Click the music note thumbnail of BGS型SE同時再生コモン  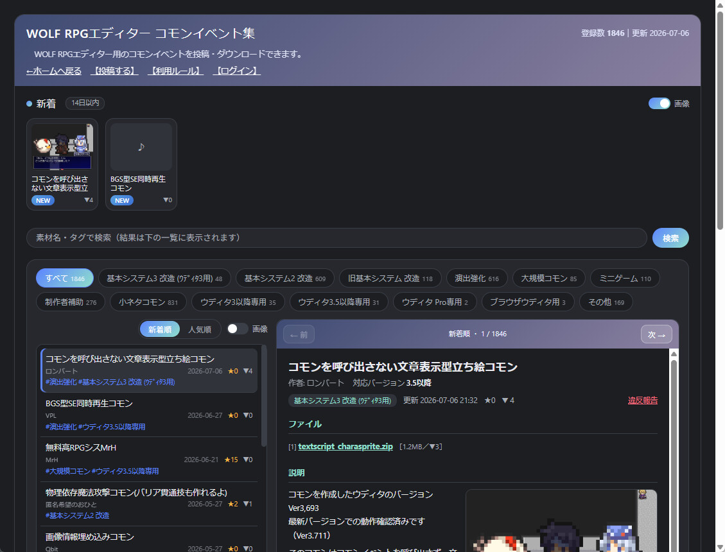coord(141,147)
